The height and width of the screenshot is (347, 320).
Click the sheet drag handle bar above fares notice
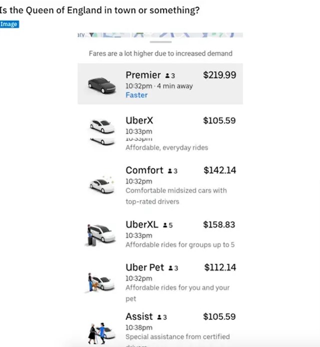click(160, 41)
